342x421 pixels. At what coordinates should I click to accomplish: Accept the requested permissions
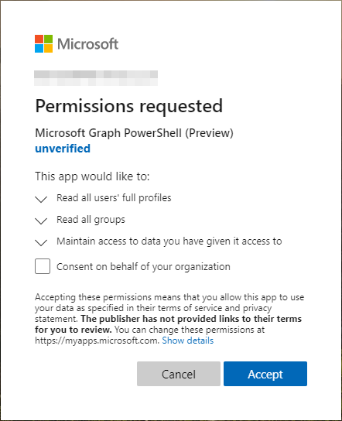[265, 374]
